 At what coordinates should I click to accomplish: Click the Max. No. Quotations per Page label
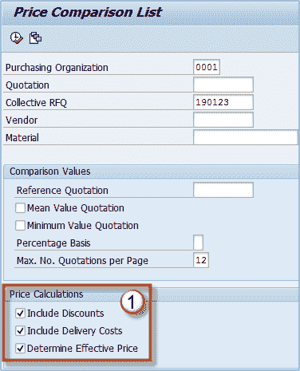82,261
